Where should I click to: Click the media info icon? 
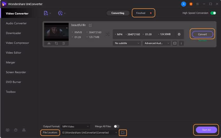coord(181,43)
